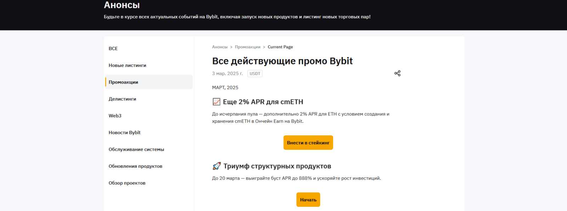567x211 pixels.
Task: Click the Промоакции breadcrumb link
Action: pos(247,47)
